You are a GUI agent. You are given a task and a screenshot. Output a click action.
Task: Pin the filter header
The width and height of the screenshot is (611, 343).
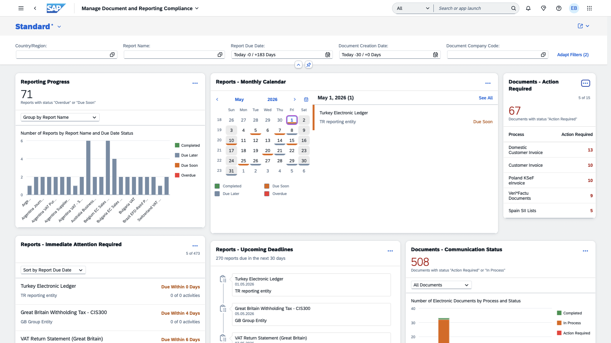pos(309,65)
